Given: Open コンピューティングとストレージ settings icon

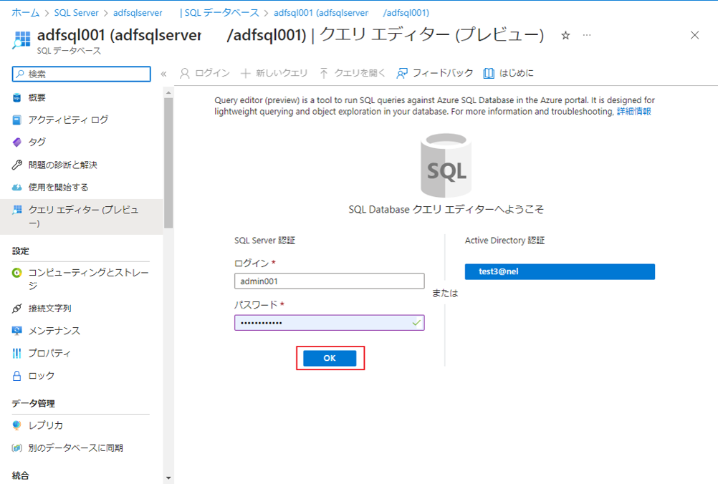Looking at the screenshot, I should 17,273.
